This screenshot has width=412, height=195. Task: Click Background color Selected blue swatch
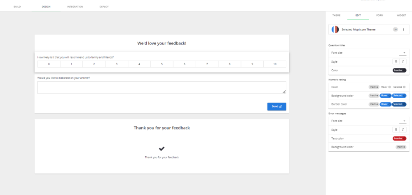tap(399, 96)
